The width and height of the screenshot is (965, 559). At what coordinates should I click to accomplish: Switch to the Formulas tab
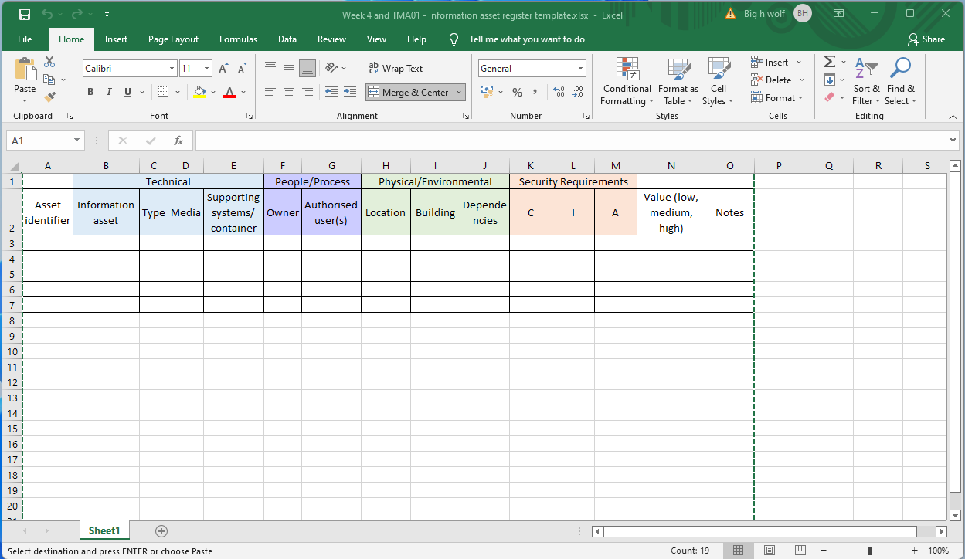coord(239,39)
